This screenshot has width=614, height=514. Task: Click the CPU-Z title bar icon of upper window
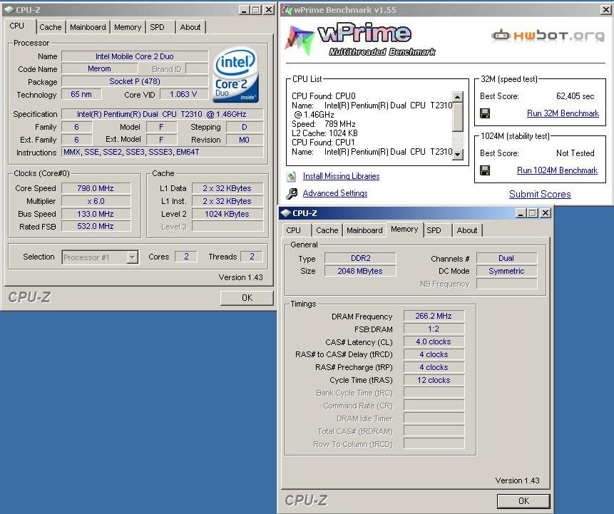(9, 10)
